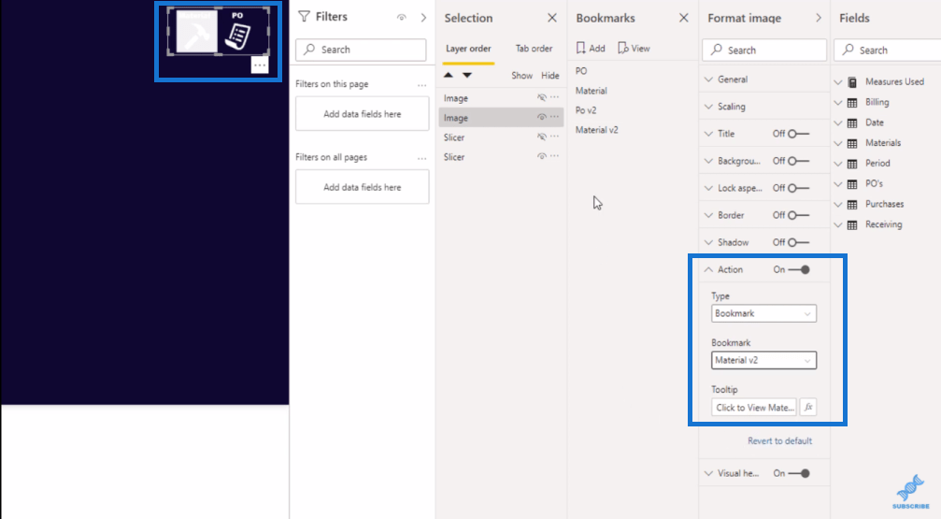The width and height of the screenshot is (941, 519).
Task: Turn on the Shadow toggle
Action: [799, 243]
